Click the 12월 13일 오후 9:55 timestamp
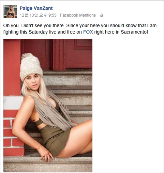Screen dimensions: 164x173 click(x=38, y=15)
